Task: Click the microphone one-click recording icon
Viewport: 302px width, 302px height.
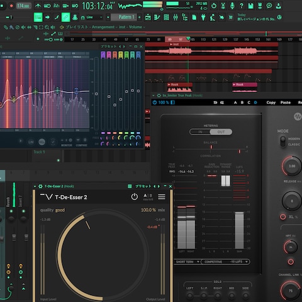Action: pyautogui.click(x=232, y=6)
